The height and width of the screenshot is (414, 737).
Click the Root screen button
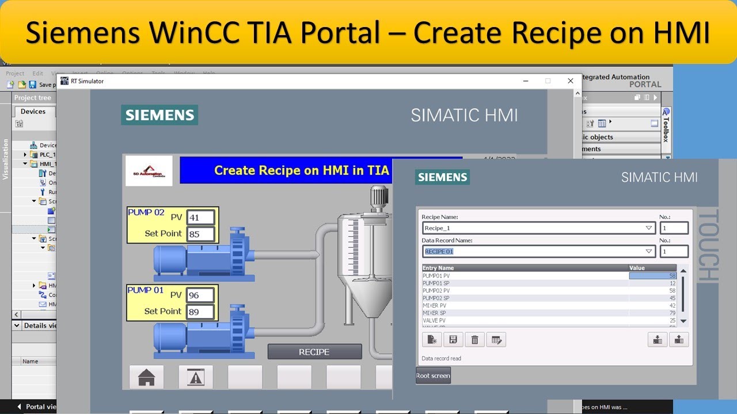pyautogui.click(x=433, y=376)
